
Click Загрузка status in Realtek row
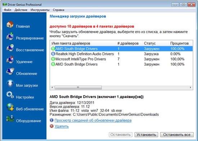151,54
